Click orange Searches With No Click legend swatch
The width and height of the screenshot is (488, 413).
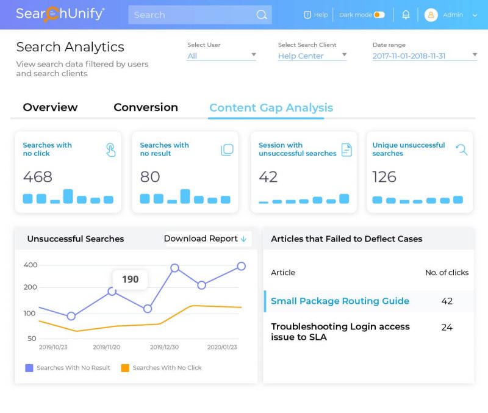[125, 368]
